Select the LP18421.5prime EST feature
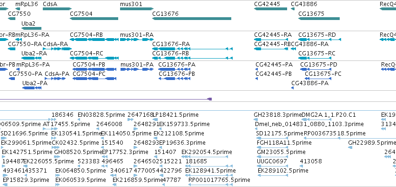The width and height of the screenshot is (396, 187). coord(155,120)
